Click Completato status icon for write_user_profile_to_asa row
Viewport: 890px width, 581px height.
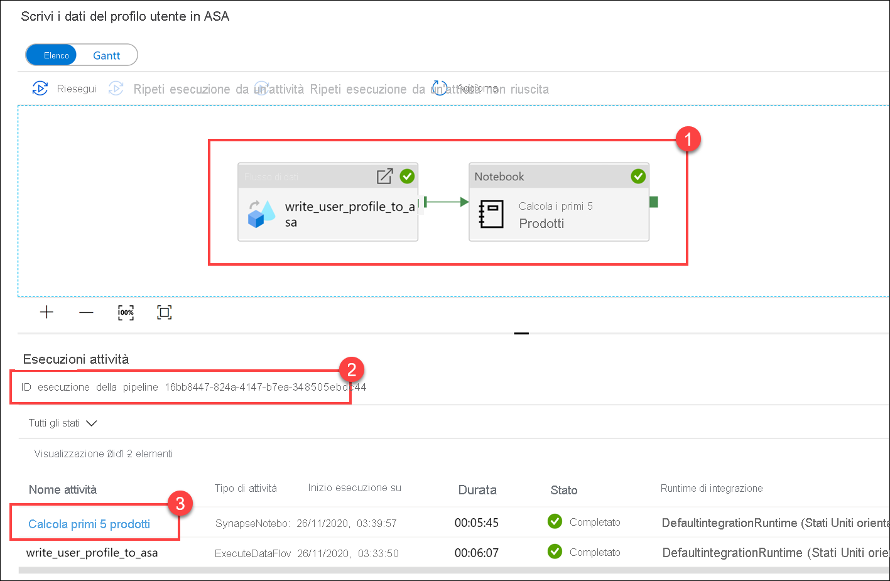pyautogui.click(x=555, y=551)
